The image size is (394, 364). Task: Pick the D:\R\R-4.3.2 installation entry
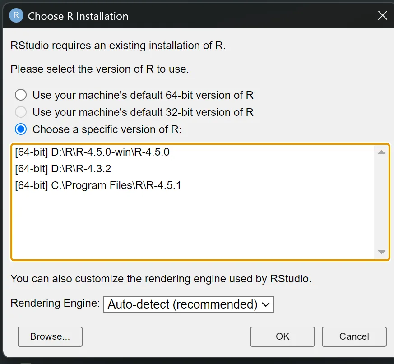pos(193,169)
